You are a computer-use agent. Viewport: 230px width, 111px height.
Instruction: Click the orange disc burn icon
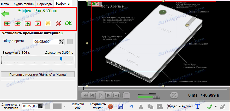(111, 107)
